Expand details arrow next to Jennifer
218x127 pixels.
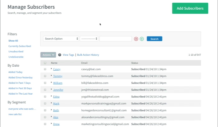pos(51,89)
